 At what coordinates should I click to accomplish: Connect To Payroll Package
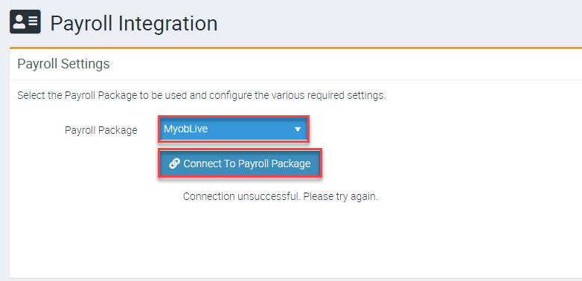coord(240,164)
